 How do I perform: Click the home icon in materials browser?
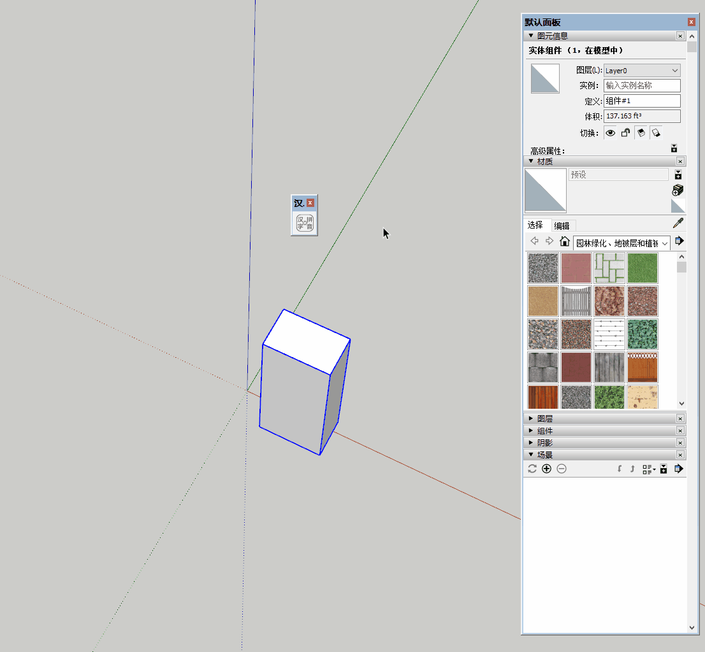564,241
